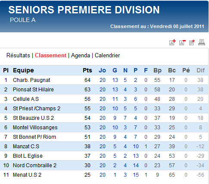Screen dimensions: 209x184
Task: Click the Montel Villosanges team name
Action: [35, 128]
